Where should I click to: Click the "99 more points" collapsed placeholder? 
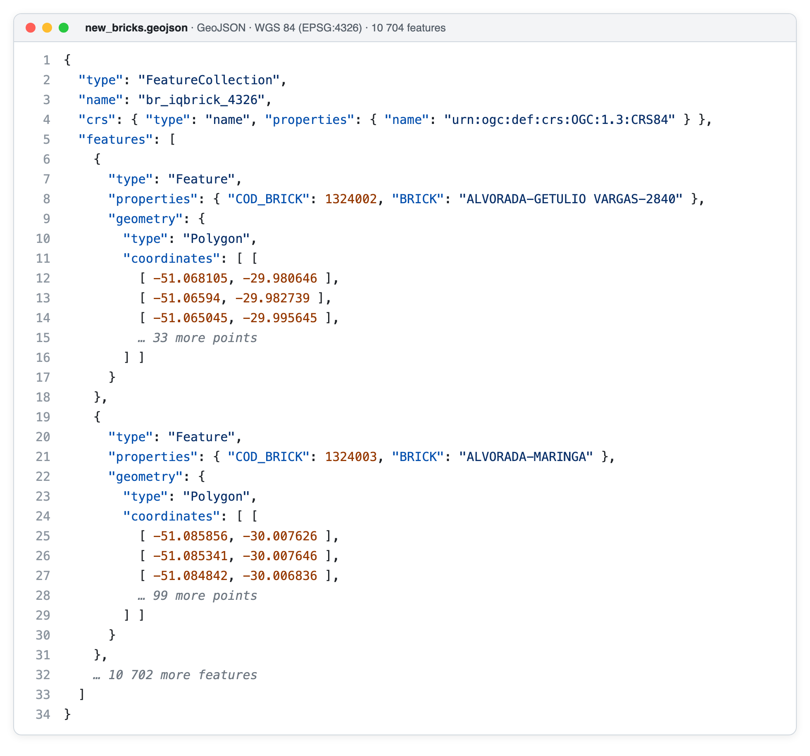coord(198,596)
